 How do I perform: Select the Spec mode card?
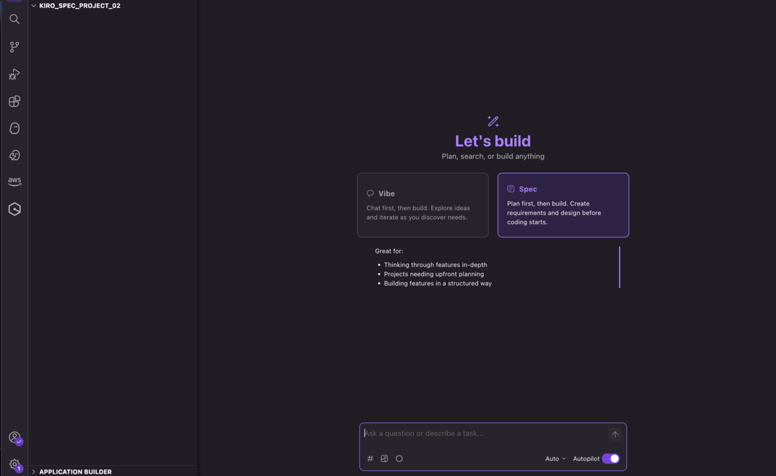(563, 205)
